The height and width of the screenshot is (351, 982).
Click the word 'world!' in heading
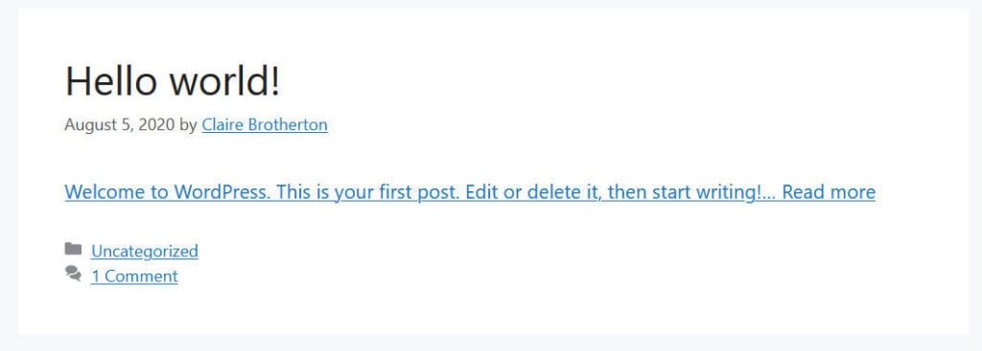(x=222, y=82)
